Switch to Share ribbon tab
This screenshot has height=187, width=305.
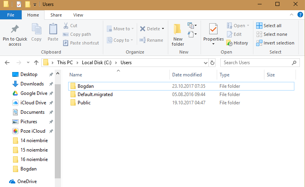[x=56, y=15]
